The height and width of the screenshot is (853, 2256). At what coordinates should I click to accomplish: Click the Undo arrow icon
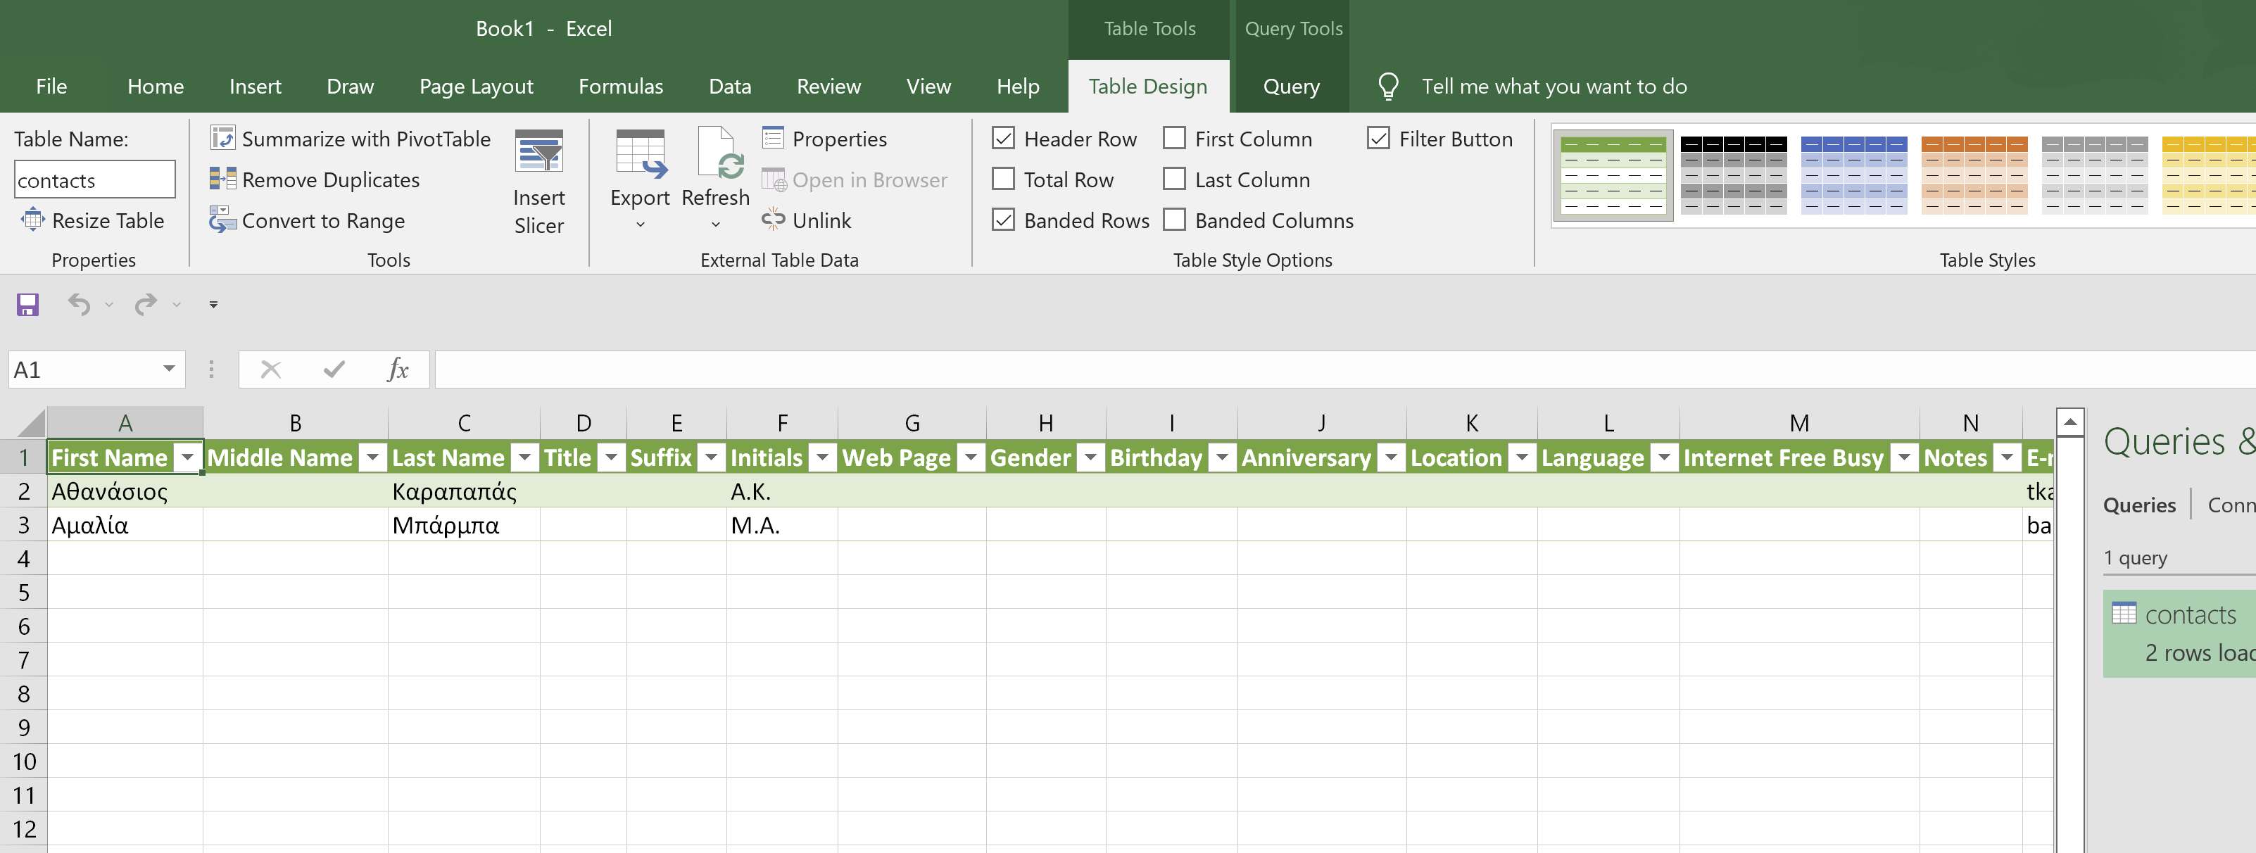79,304
